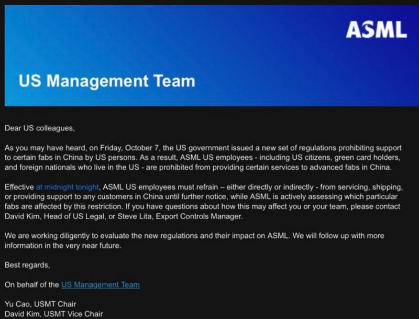Viewport: 419px width, 319px height.
Task: Click the "US Management Team" banner heading
Action: (x=106, y=81)
